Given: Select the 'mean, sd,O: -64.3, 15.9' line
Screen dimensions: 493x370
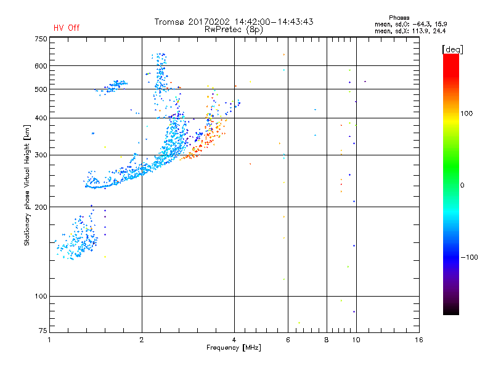Looking at the screenshot, I should 410,24.
